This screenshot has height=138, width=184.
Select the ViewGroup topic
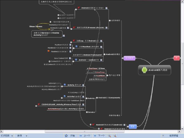(x=96, y=72)
